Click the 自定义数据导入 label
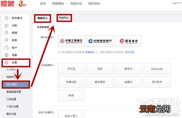Screen dimensions: 182x118 click(x=46, y=113)
